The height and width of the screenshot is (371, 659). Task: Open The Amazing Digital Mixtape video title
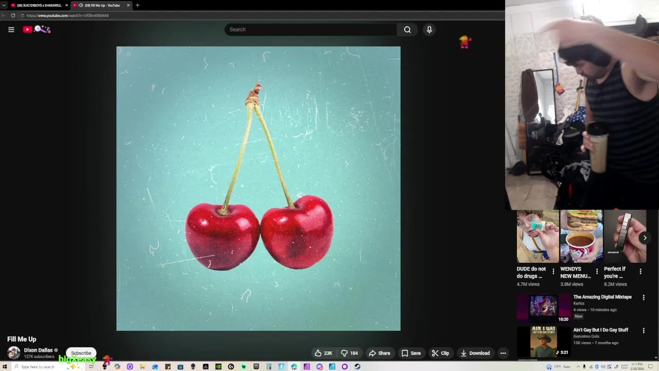pyautogui.click(x=602, y=297)
